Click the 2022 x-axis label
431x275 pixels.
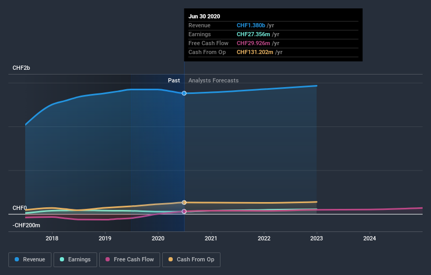[264, 238]
